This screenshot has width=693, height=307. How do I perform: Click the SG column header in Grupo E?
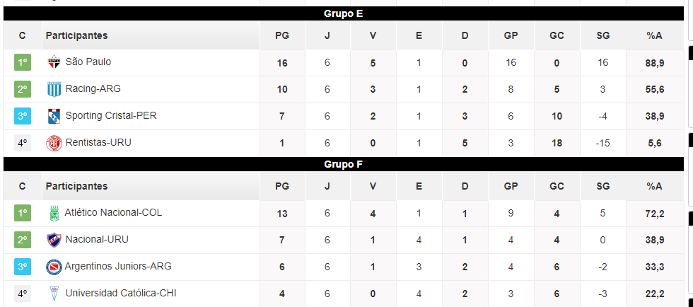tap(602, 36)
